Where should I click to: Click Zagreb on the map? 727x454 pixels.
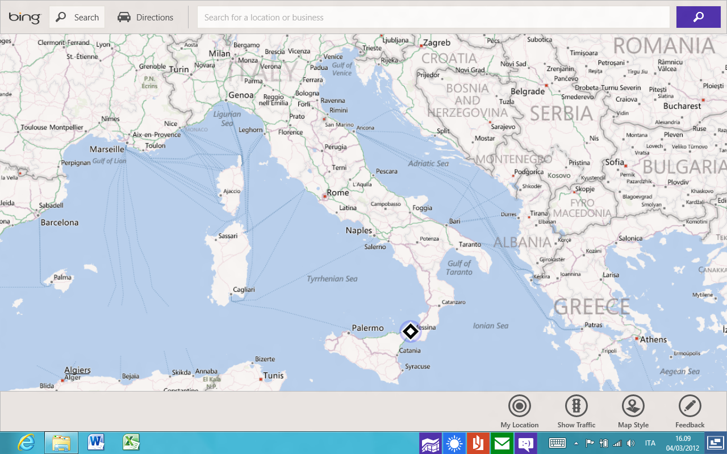pos(437,43)
